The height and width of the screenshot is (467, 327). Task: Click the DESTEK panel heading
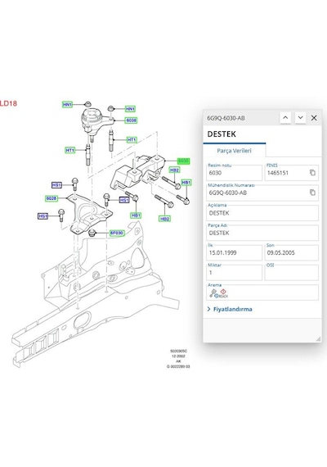pyautogui.click(x=222, y=134)
